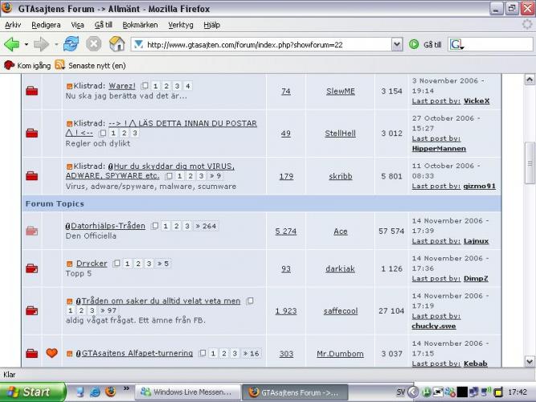536x402 pixels.
Task: Expand the address bar URL dropdown
Action: tap(399, 44)
